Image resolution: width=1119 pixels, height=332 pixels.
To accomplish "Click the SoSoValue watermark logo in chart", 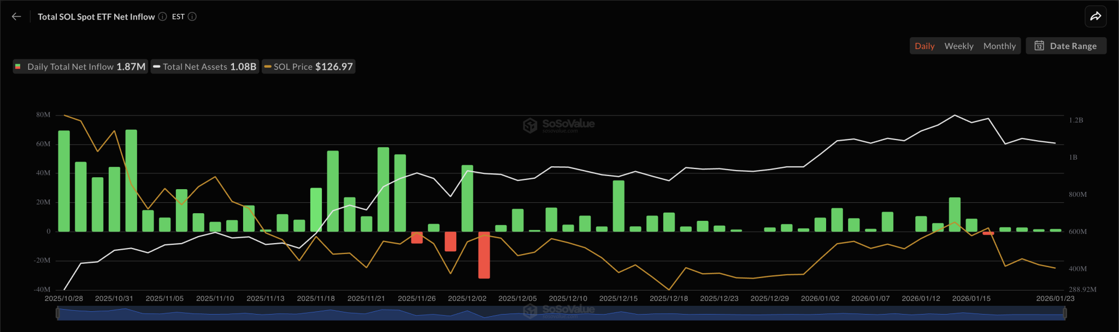I will 530,125.
